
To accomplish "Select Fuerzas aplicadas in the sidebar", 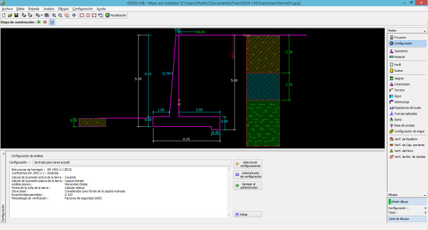I will [405, 114].
